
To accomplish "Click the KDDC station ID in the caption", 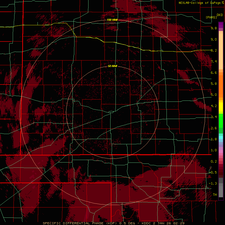I will [x=146, y=223].
